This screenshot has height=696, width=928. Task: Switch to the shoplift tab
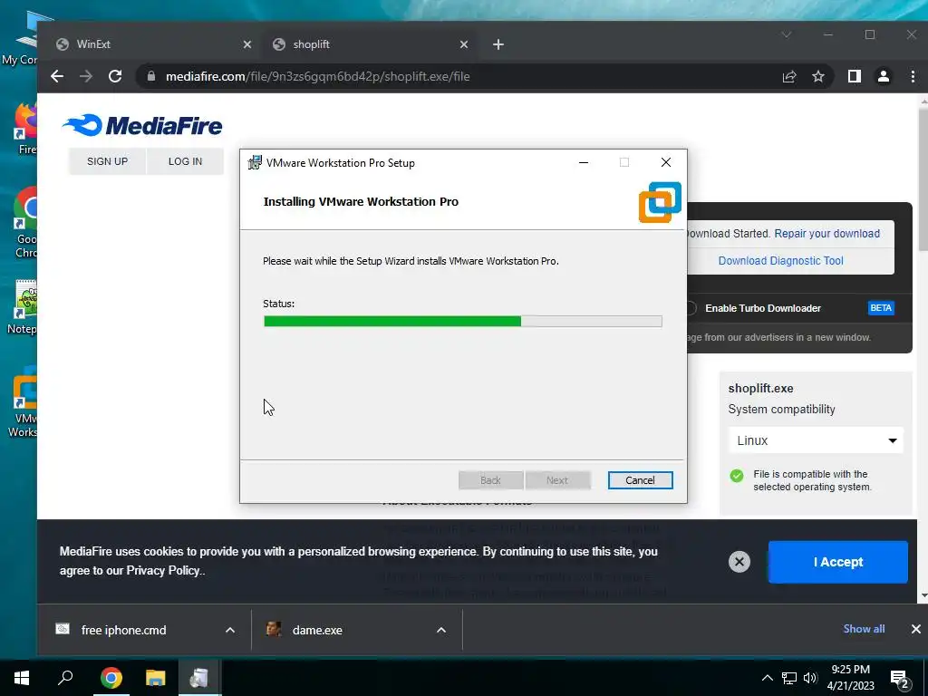[x=371, y=44]
